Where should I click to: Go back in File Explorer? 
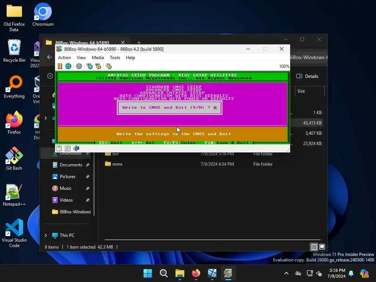point(50,57)
